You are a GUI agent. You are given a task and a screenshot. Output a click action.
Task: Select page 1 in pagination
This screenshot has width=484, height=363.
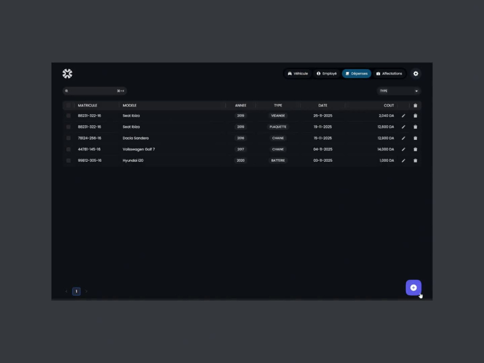click(76, 291)
